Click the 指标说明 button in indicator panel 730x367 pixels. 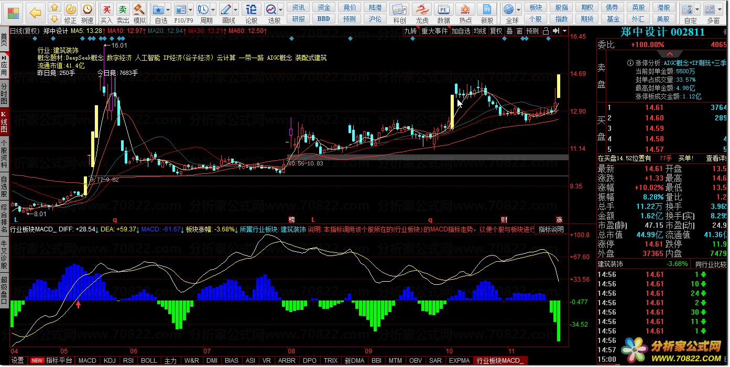pos(551,229)
